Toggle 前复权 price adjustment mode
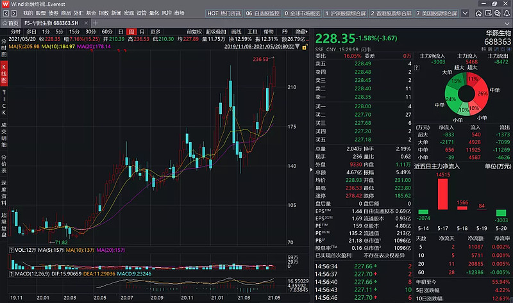 click(x=194, y=31)
